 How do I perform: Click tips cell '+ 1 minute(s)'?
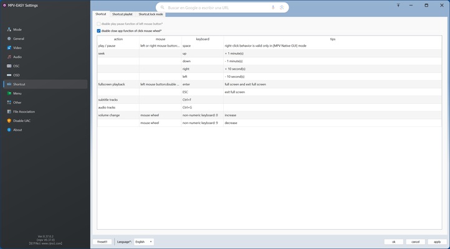tap(333, 54)
